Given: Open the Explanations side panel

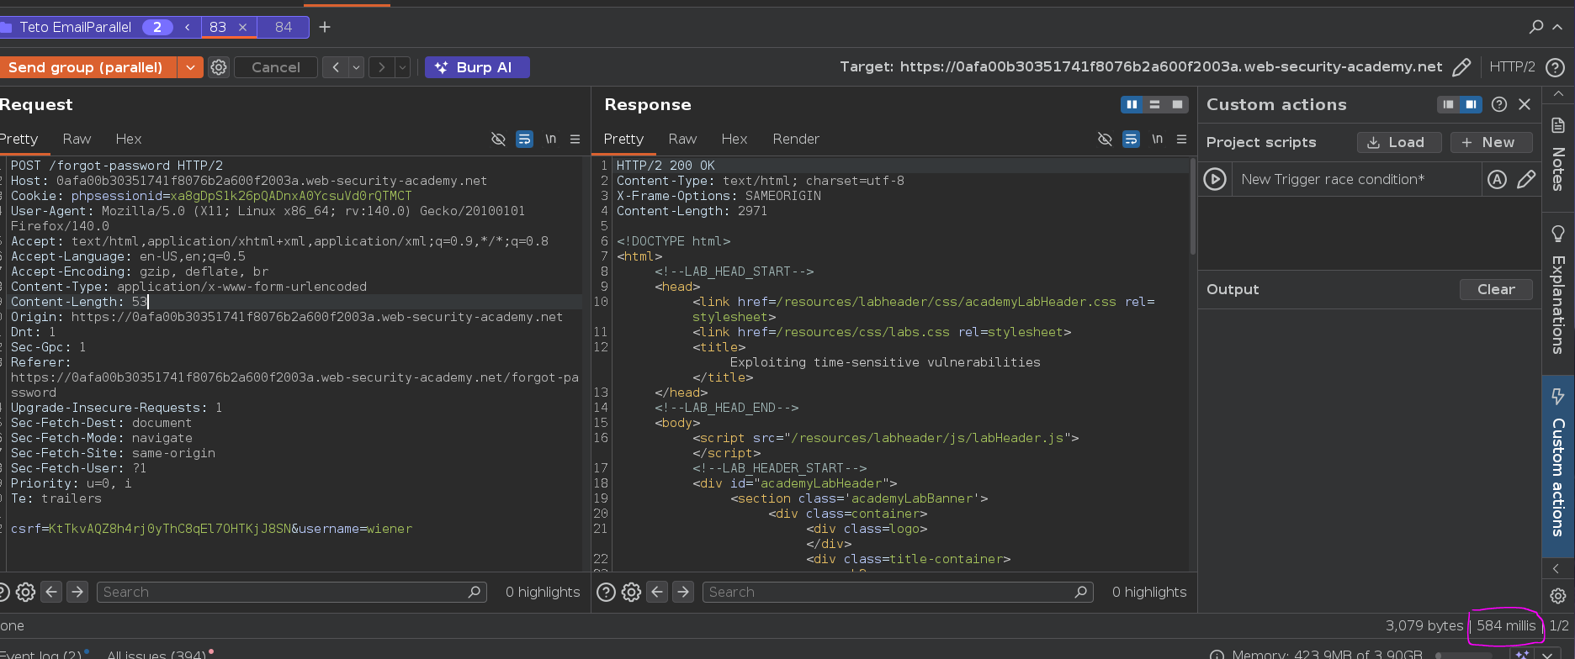Looking at the screenshot, I should [x=1558, y=290].
